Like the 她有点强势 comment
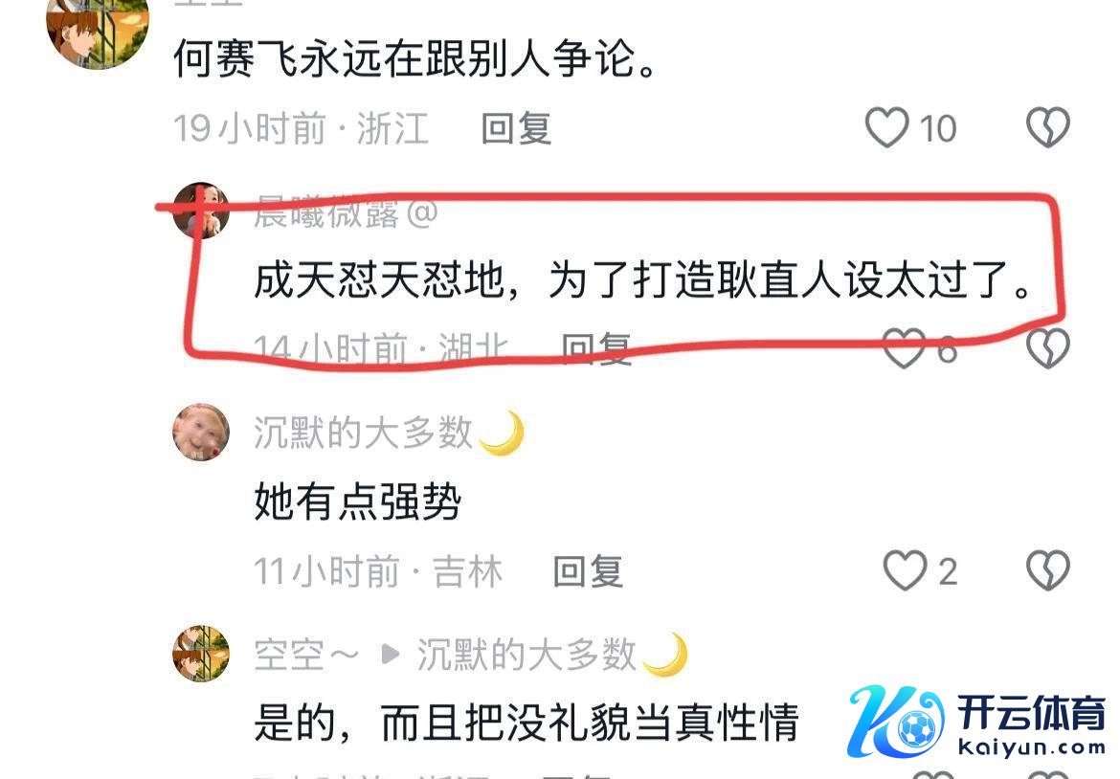This screenshot has height=779, width=1120. pyautogui.click(x=905, y=570)
